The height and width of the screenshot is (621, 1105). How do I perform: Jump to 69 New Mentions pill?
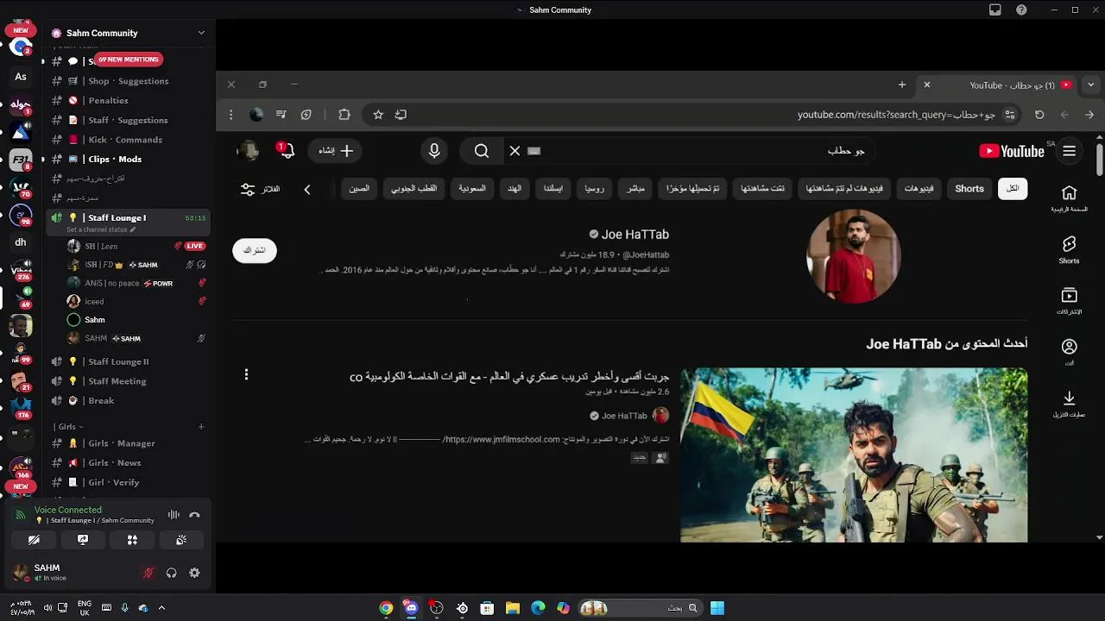(128, 60)
